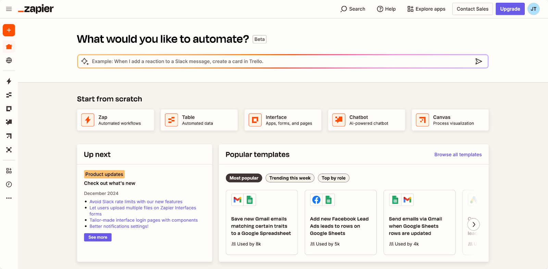Click the Contact Sales button
Screen dimensions: 548x269
472,9
